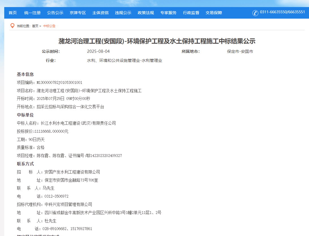Open the 中标公告 breadcrumb link
Screen dimensions: 309x236
tap(49, 26)
